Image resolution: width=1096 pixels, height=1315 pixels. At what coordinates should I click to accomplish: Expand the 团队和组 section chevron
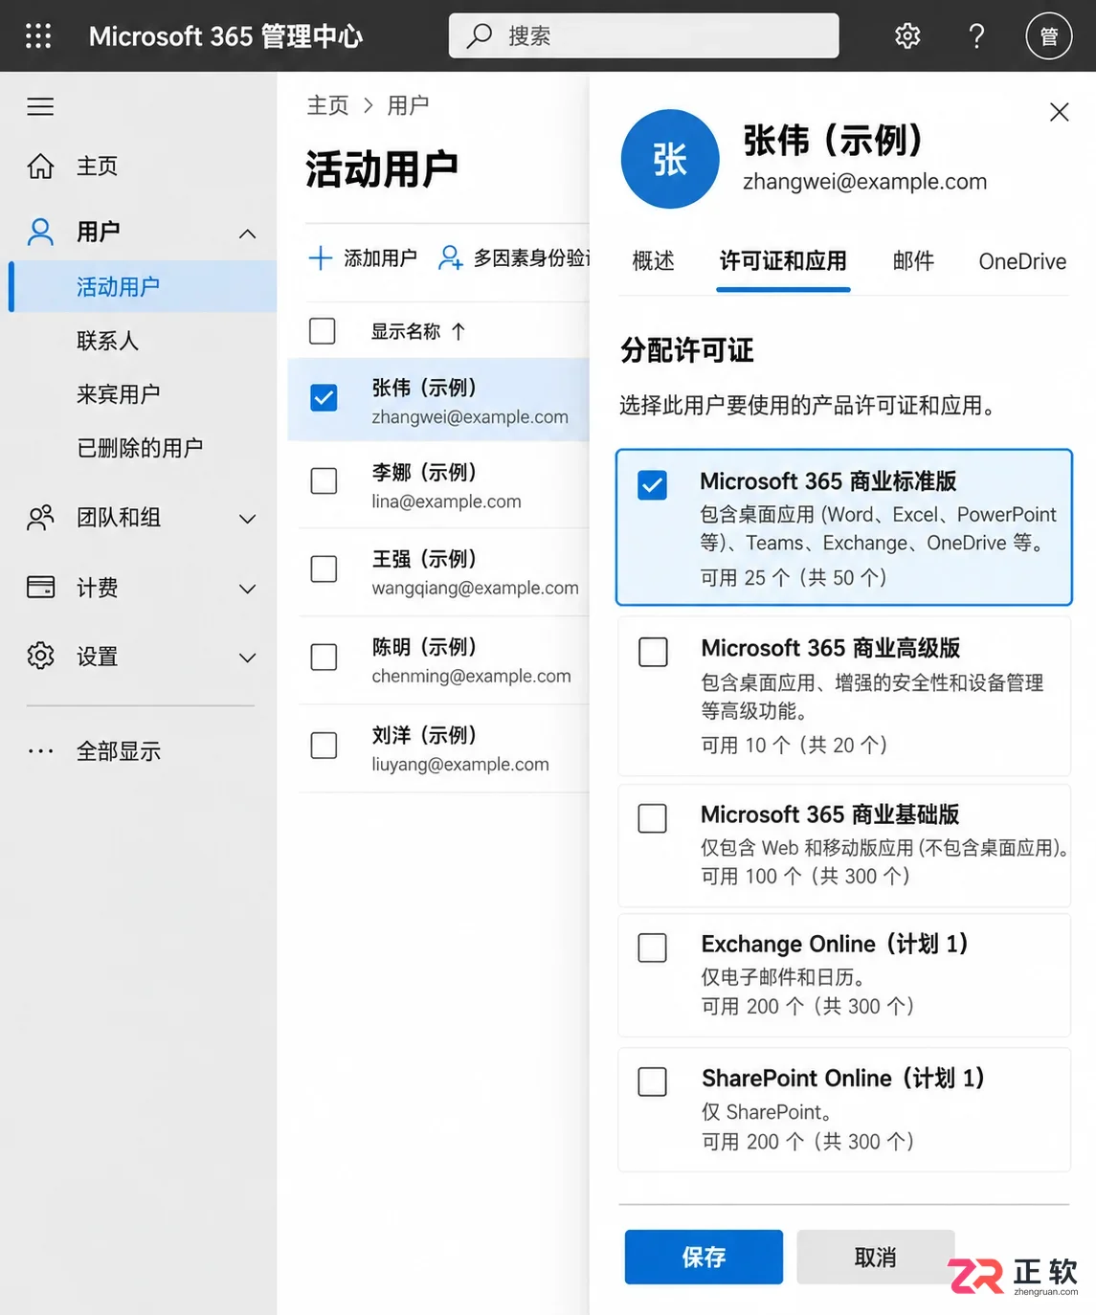[247, 519]
